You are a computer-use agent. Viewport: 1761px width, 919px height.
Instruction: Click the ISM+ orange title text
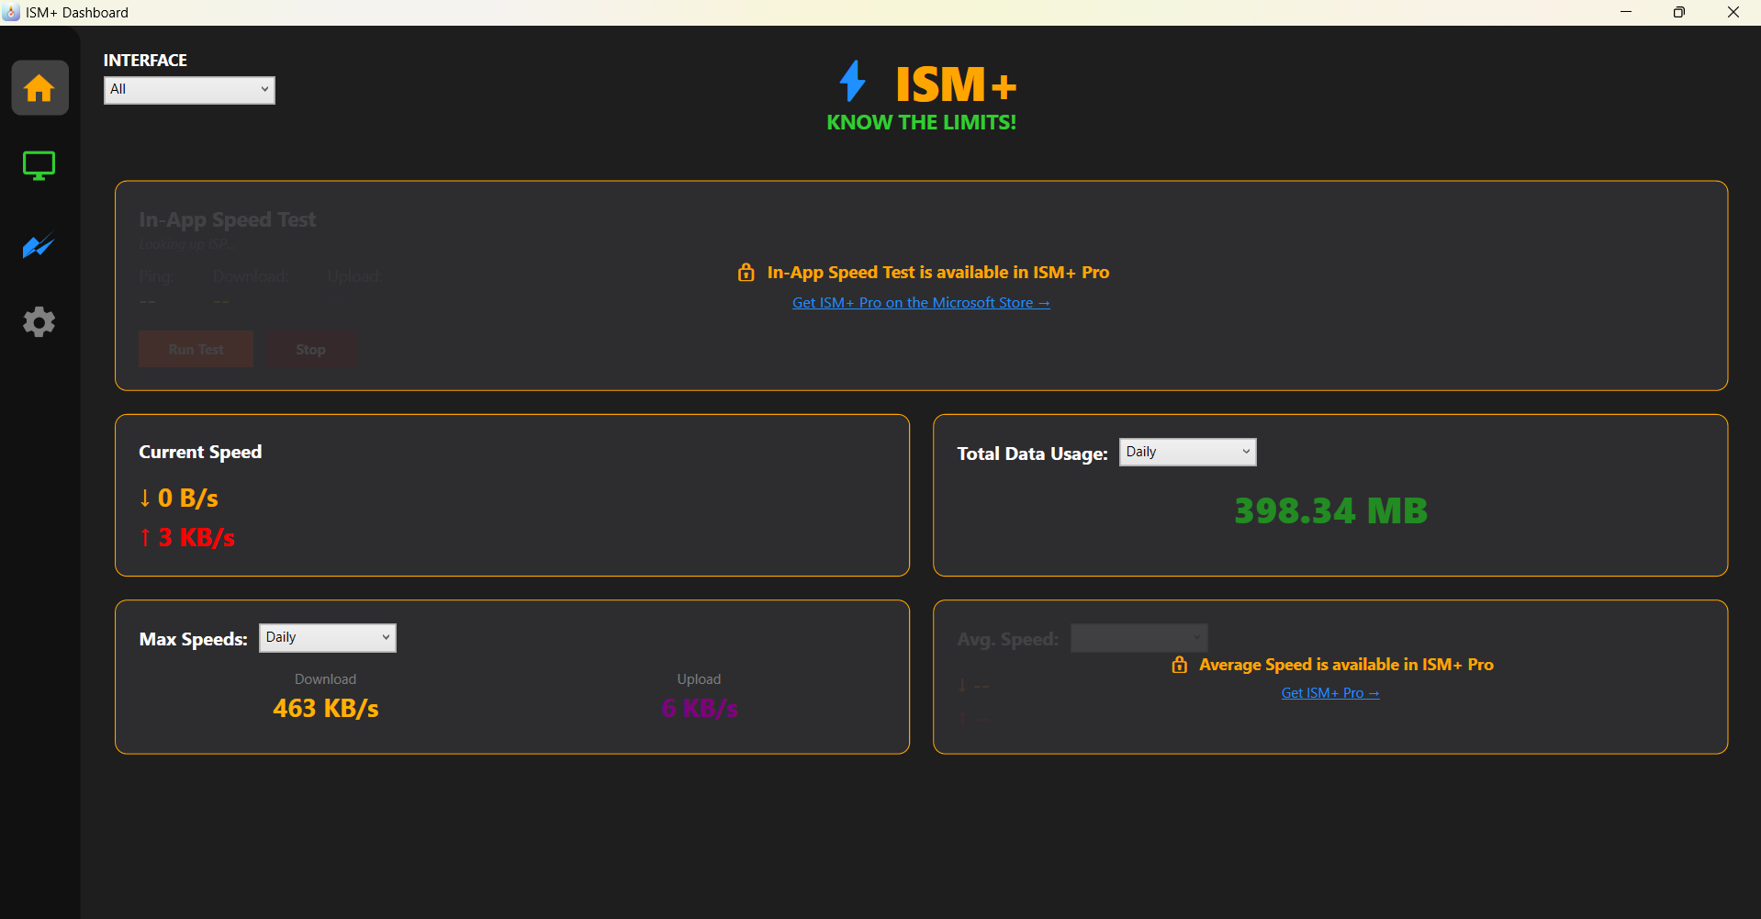(x=956, y=84)
